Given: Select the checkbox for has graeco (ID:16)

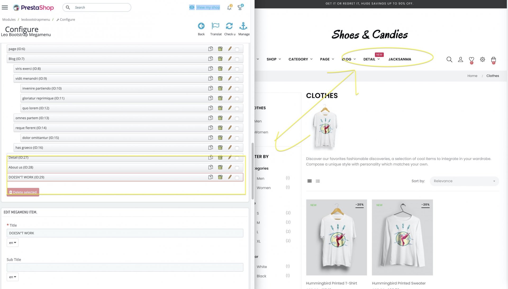Looking at the screenshot, I should pos(237,148).
